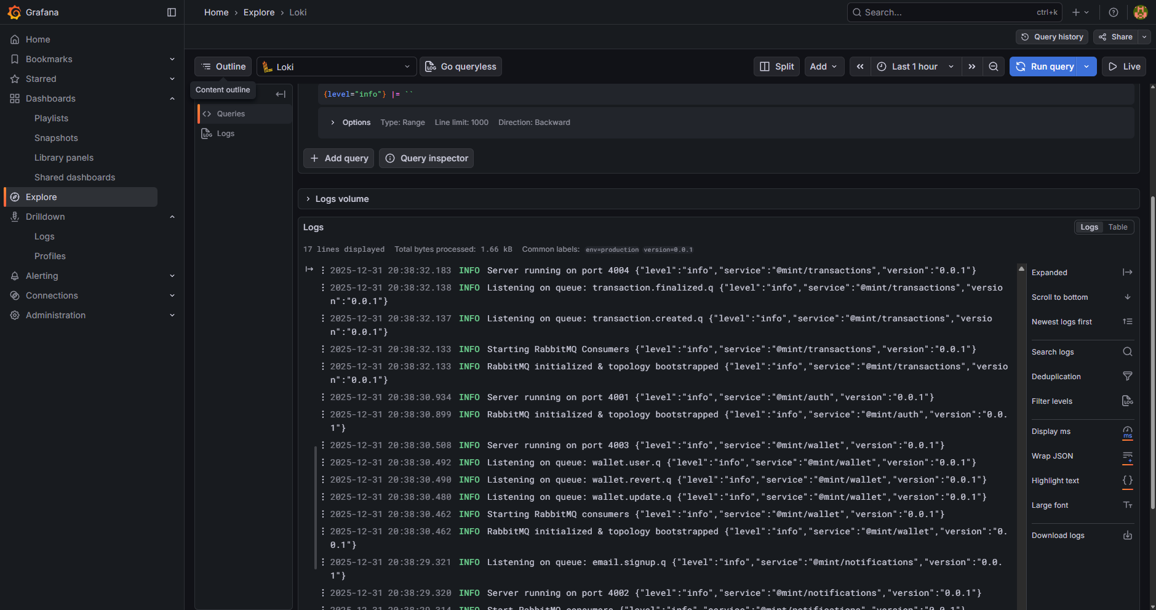Click the Grafana logo icon

pos(14,12)
